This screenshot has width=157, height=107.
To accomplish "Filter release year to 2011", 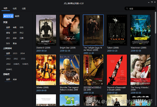I will point(23,59).
